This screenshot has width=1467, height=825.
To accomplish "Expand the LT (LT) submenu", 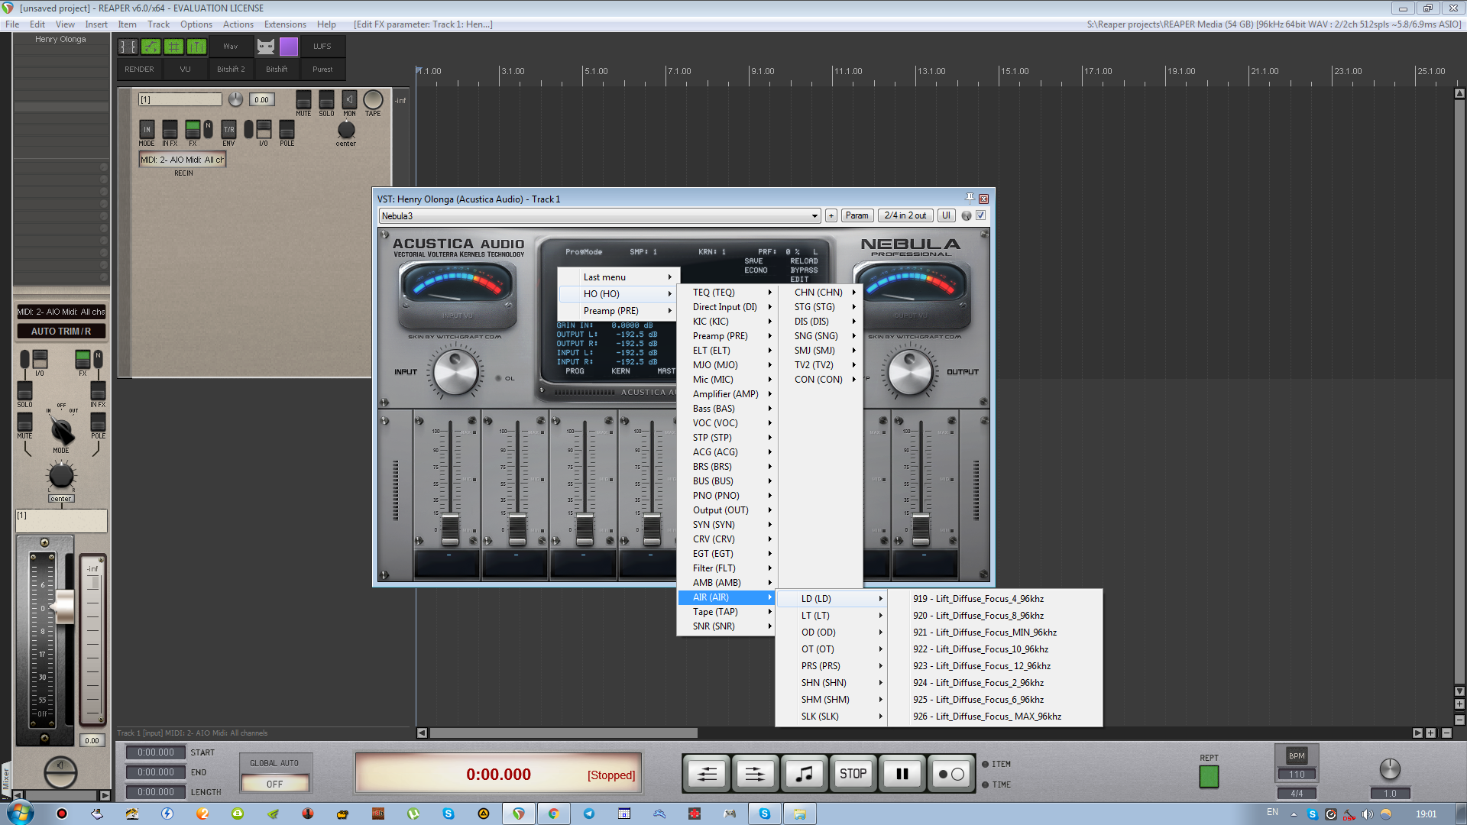I will click(831, 616).
